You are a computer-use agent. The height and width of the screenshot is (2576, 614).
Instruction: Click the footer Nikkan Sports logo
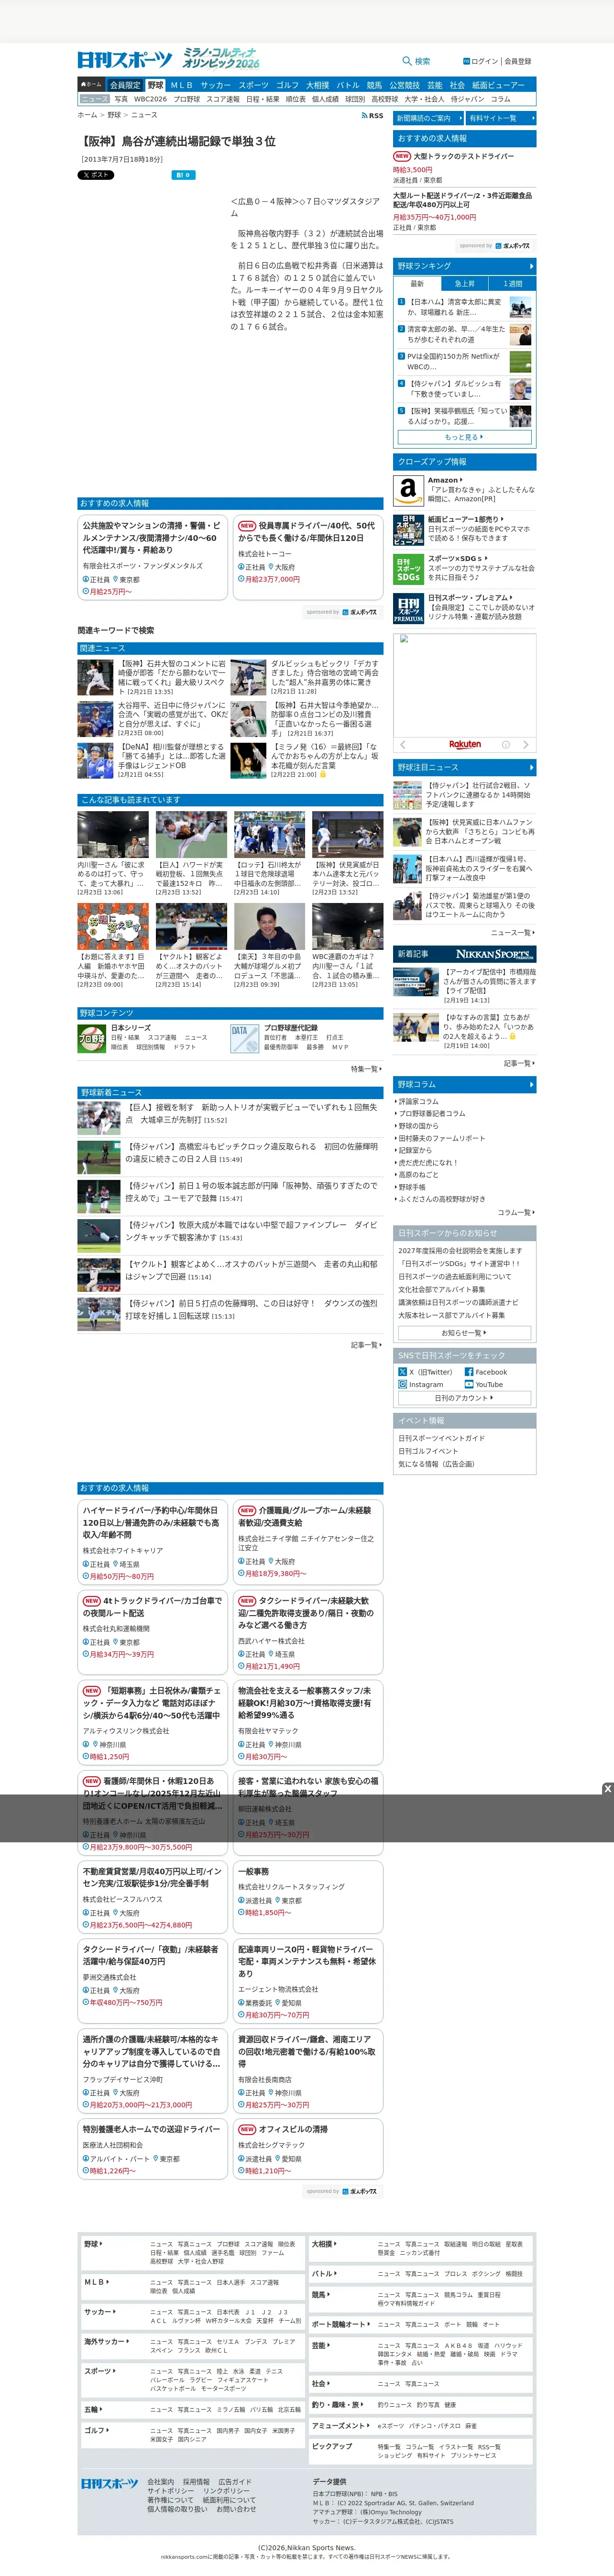point(110,2484)
